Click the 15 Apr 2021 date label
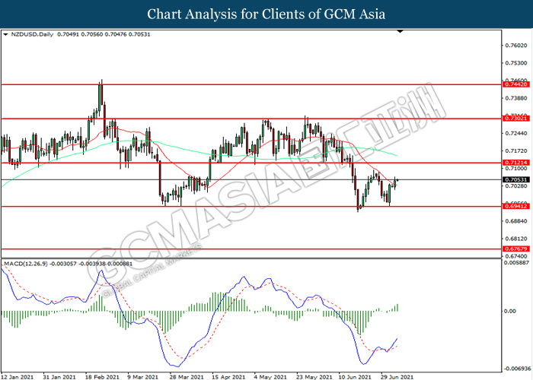 pyautogui.click(x=228, y=377)
